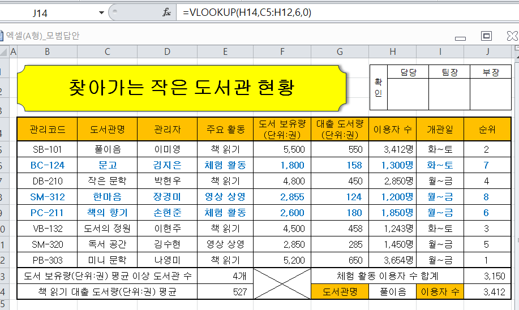The image size is (519, 310).
Task: Click the 순위 column header cell
Action: 487,130
